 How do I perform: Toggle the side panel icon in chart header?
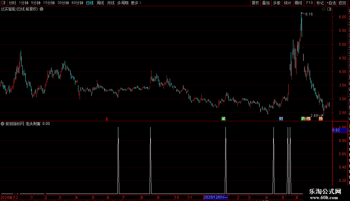[329, 9]
